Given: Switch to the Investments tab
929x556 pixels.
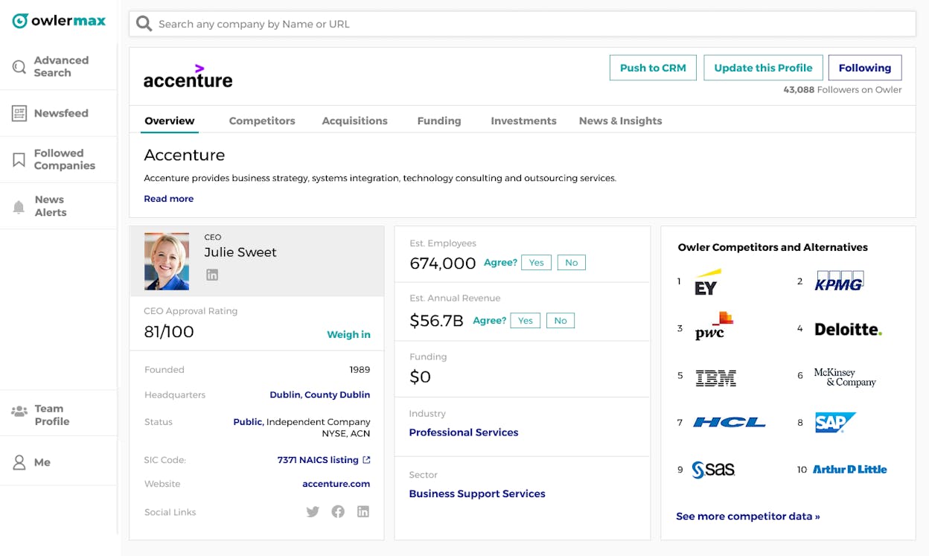Looking at the screenshot, I should click(523, 121).
